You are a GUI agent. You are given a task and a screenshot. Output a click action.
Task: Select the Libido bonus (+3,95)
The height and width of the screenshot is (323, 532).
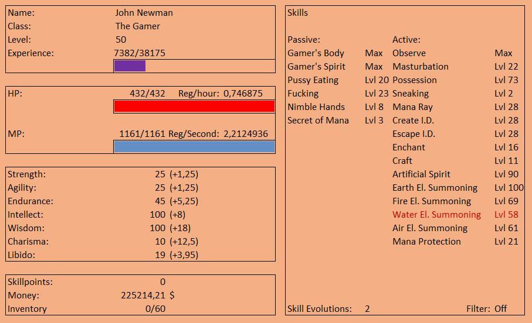tap(184, 255)
